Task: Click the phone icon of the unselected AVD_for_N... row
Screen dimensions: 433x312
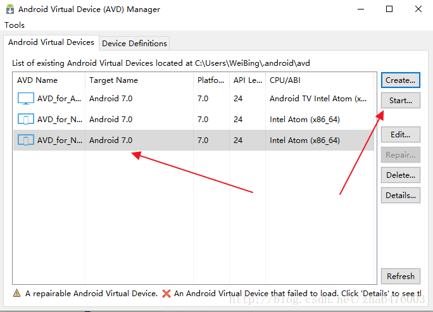Action: coord(26,119)
